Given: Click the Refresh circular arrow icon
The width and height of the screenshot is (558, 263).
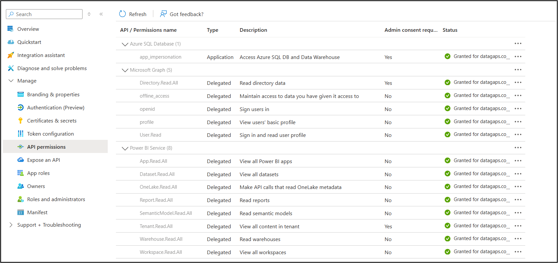Looking at the screenshot, I should [122, 14].
